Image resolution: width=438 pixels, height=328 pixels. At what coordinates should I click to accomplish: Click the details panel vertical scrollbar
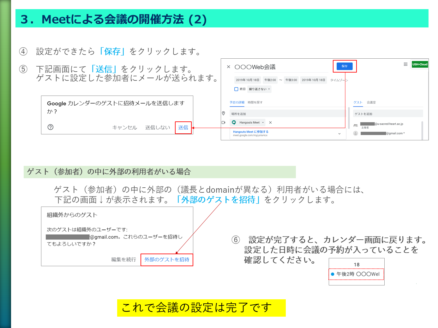(x=349, y=118)
